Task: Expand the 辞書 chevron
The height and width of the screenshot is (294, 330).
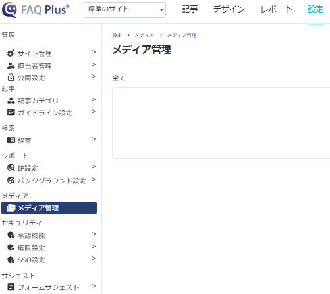Action: [x=94, y=139]
